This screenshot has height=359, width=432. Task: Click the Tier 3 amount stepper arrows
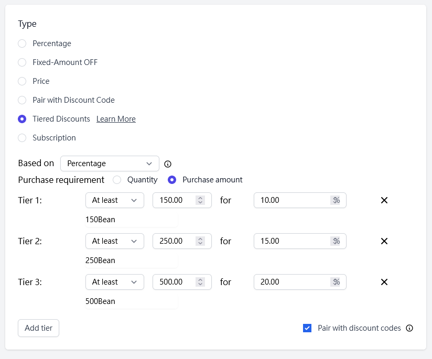coord(200,282)
